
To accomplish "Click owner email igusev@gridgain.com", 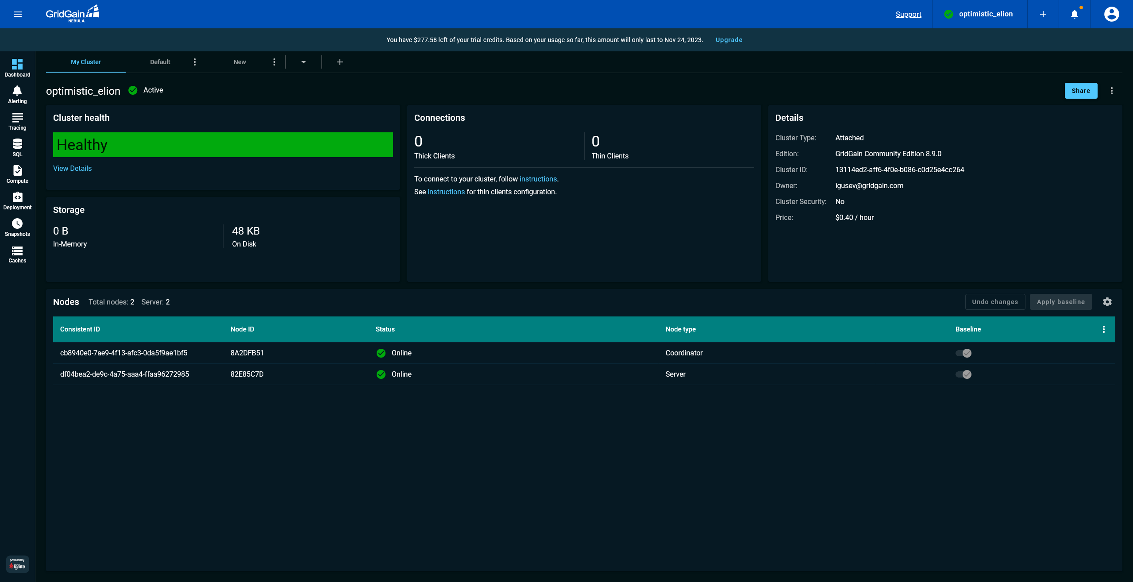I will pyautogui.click(x=869, y=186).
